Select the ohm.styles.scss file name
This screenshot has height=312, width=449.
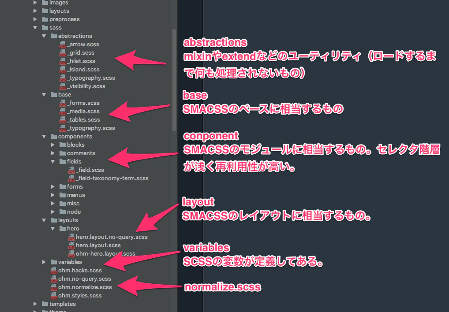coord(80,295)
